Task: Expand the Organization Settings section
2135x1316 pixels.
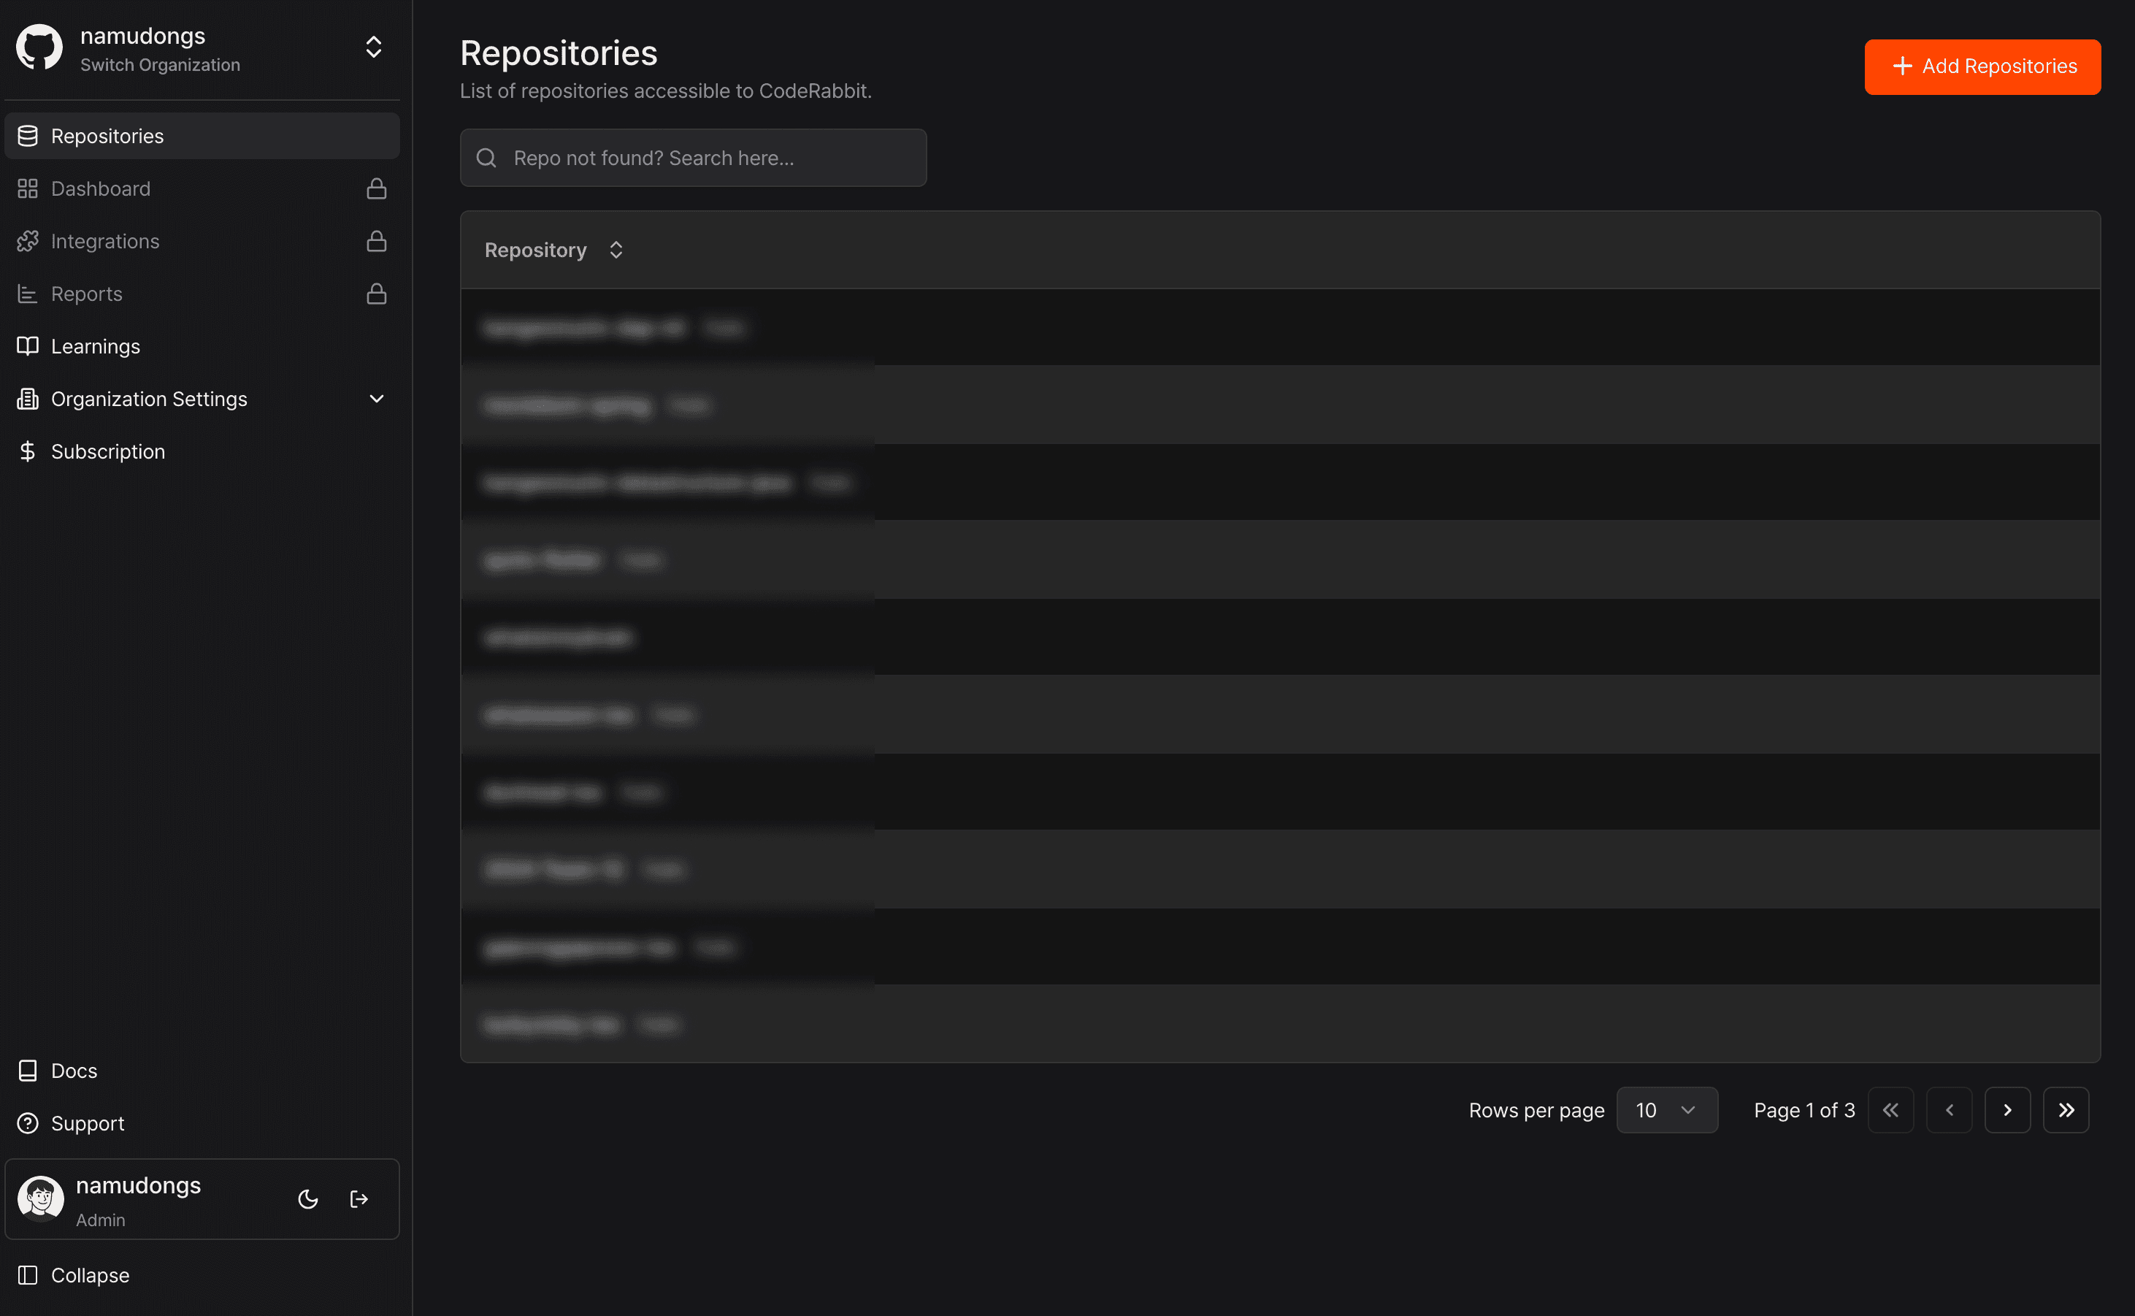Action: pos(377,399)
